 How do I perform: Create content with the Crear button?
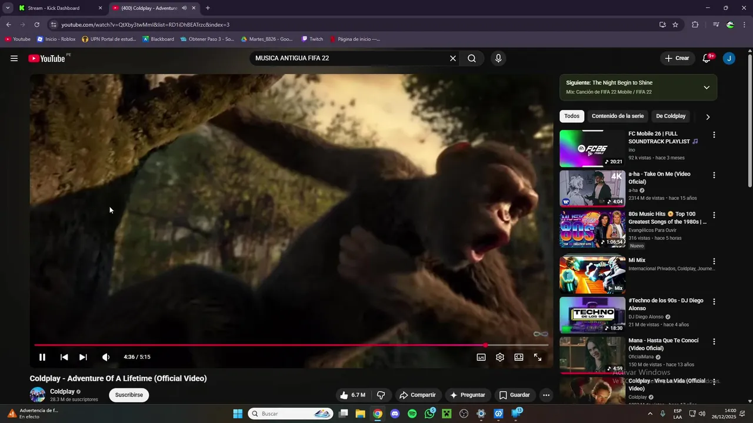point(677,58)
